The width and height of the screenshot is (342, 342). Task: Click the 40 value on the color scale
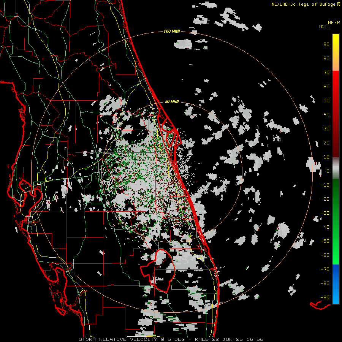click(x=326, y=114)
